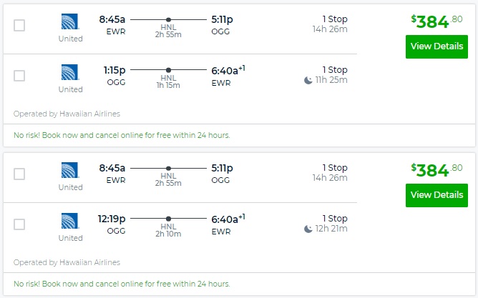Click the second itinerary's $384.80 price

pos(436,170)
